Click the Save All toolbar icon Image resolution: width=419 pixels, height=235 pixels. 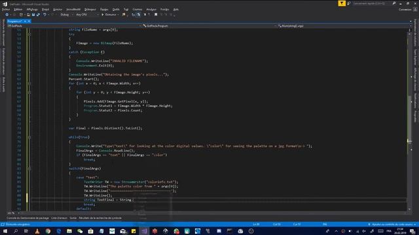click(38, 14)
